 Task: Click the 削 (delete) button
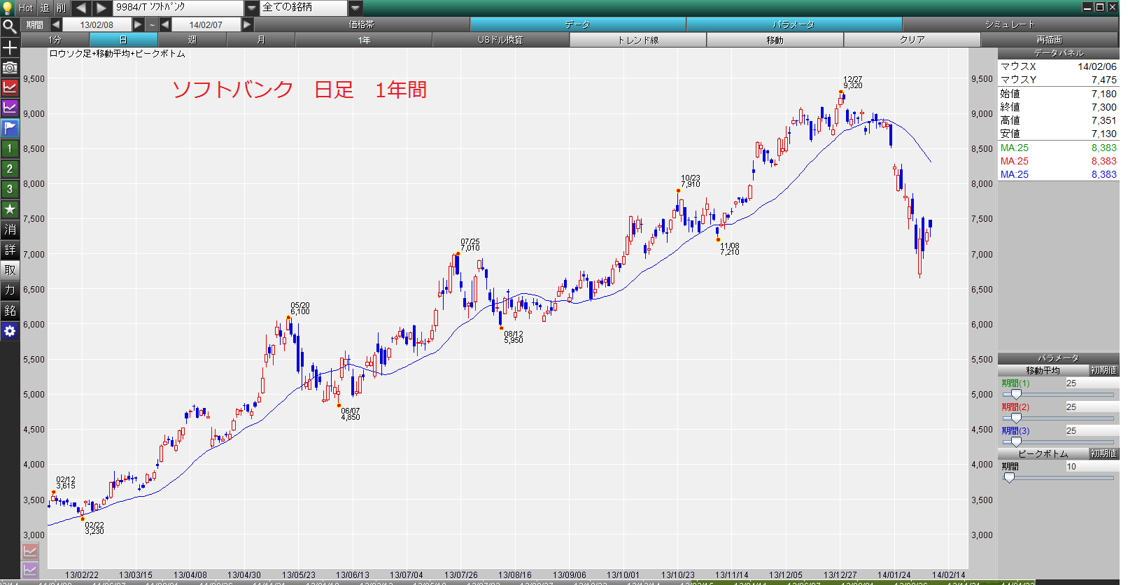point(62,8)
